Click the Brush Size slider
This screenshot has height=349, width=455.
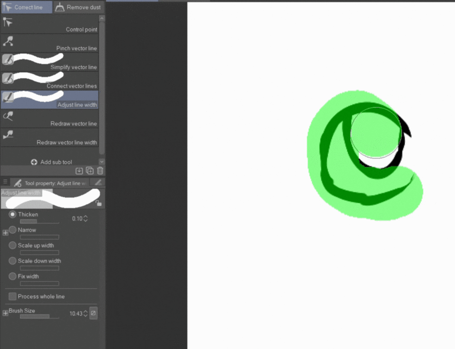pos(39,316)
